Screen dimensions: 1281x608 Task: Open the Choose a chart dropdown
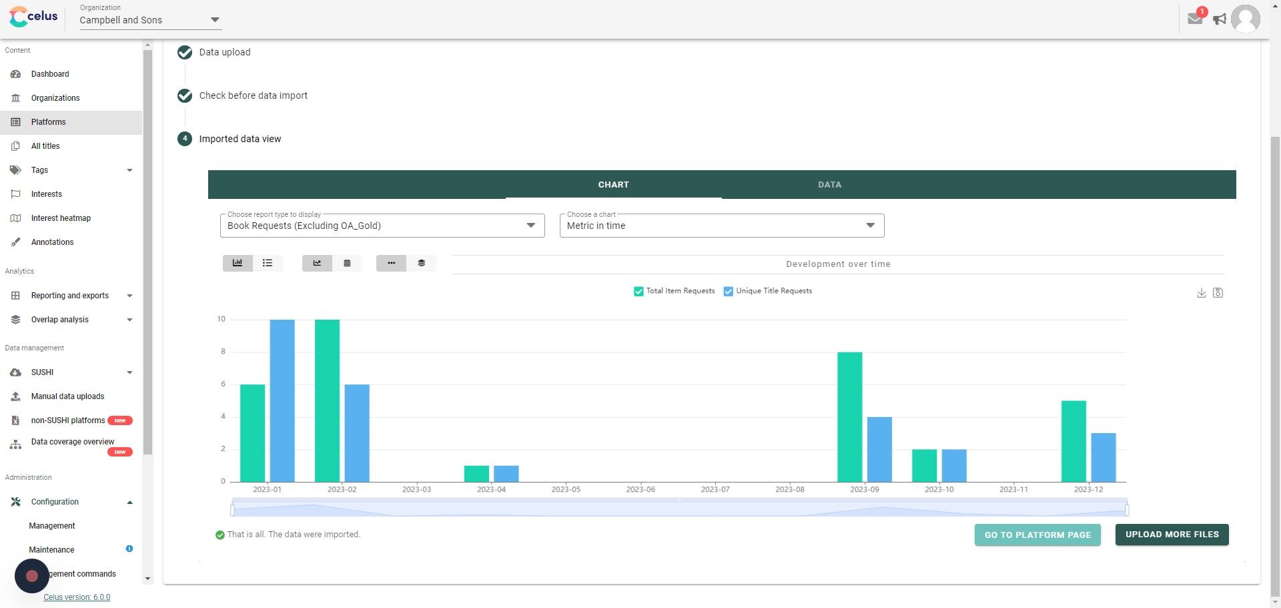click(721, 226)
